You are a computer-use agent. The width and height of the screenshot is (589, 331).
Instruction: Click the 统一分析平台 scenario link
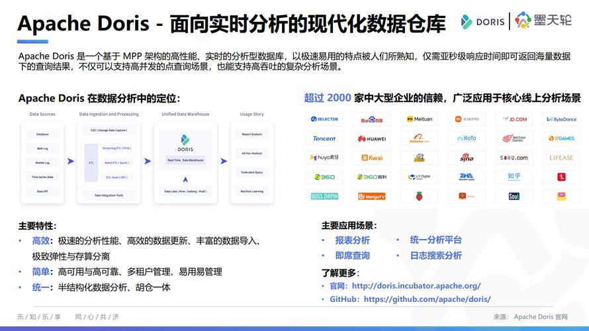435,240
